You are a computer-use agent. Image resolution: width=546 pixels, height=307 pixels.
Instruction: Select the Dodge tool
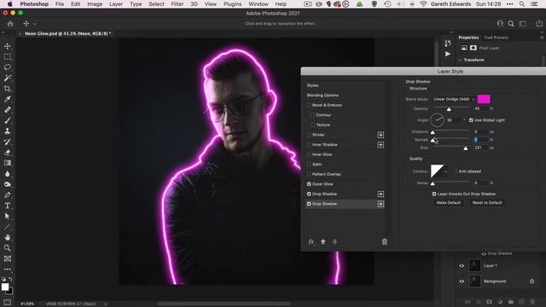[8, 184]
